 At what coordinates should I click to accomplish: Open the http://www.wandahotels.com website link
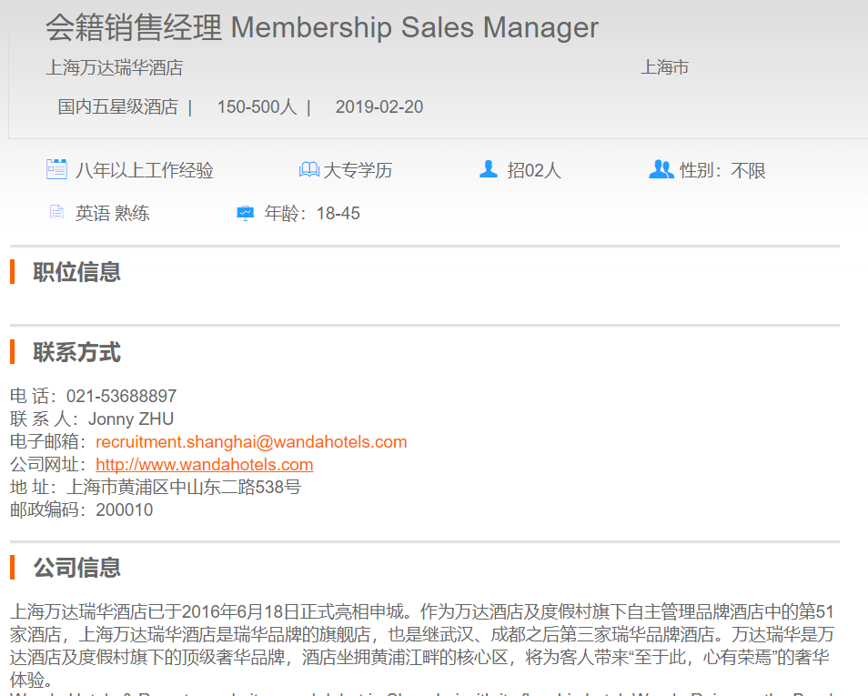point(204,465)
